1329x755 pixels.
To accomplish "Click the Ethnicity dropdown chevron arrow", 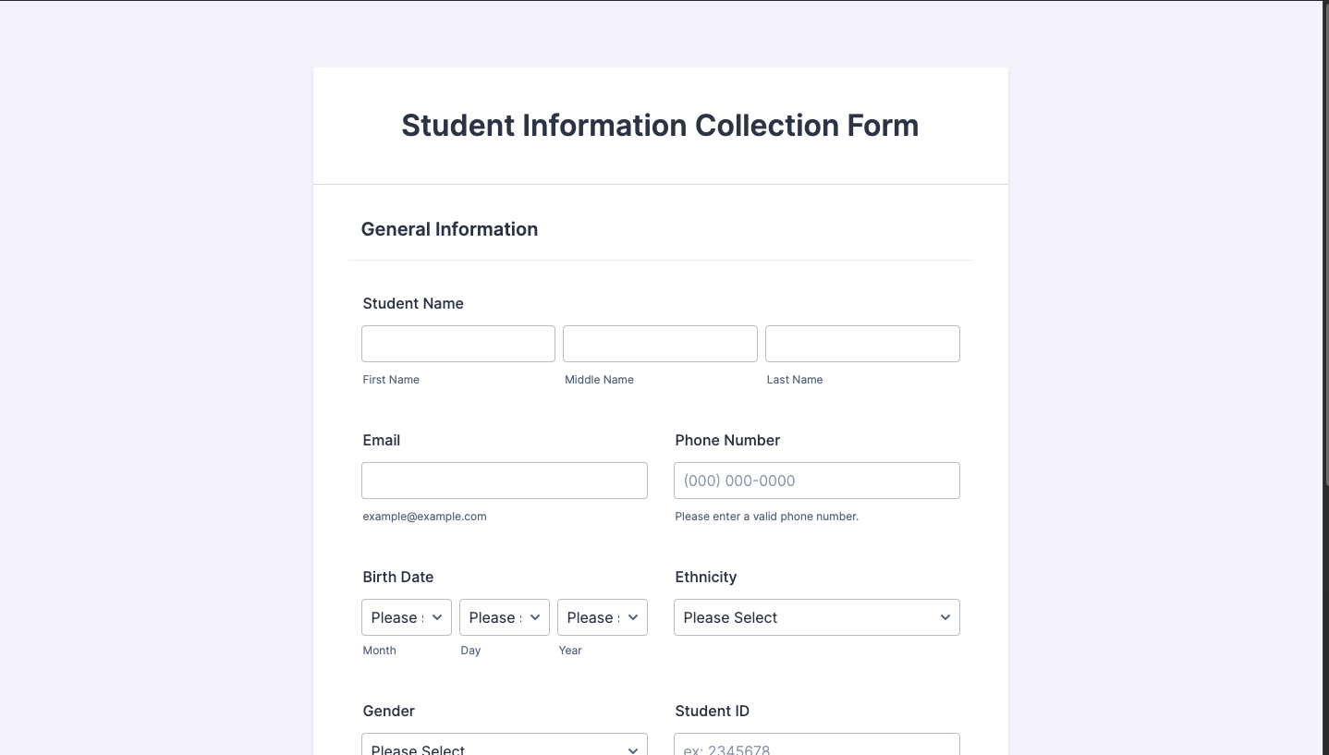I will (x=945, y=617).
